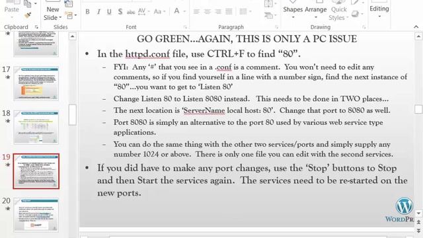Go to previous slide double-arrow
This screenshot has width=423, height=238.
coord(418,222)
